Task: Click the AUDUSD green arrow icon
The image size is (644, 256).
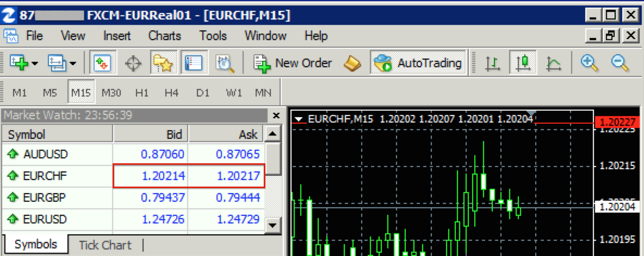Action: tap(13, 155)
